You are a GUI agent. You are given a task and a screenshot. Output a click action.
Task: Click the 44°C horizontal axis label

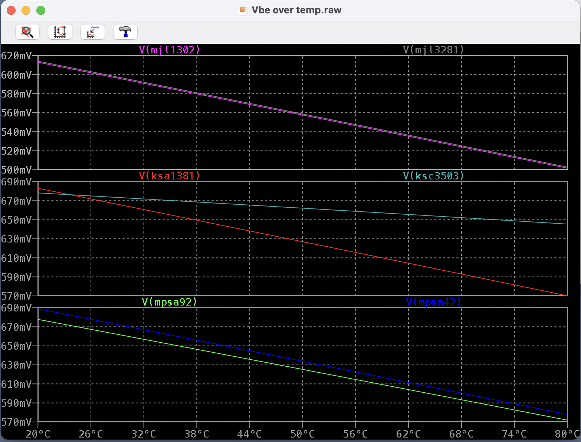[x=250, y=434]
